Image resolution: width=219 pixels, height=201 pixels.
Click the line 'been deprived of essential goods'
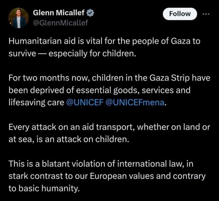tap(99, 90)
